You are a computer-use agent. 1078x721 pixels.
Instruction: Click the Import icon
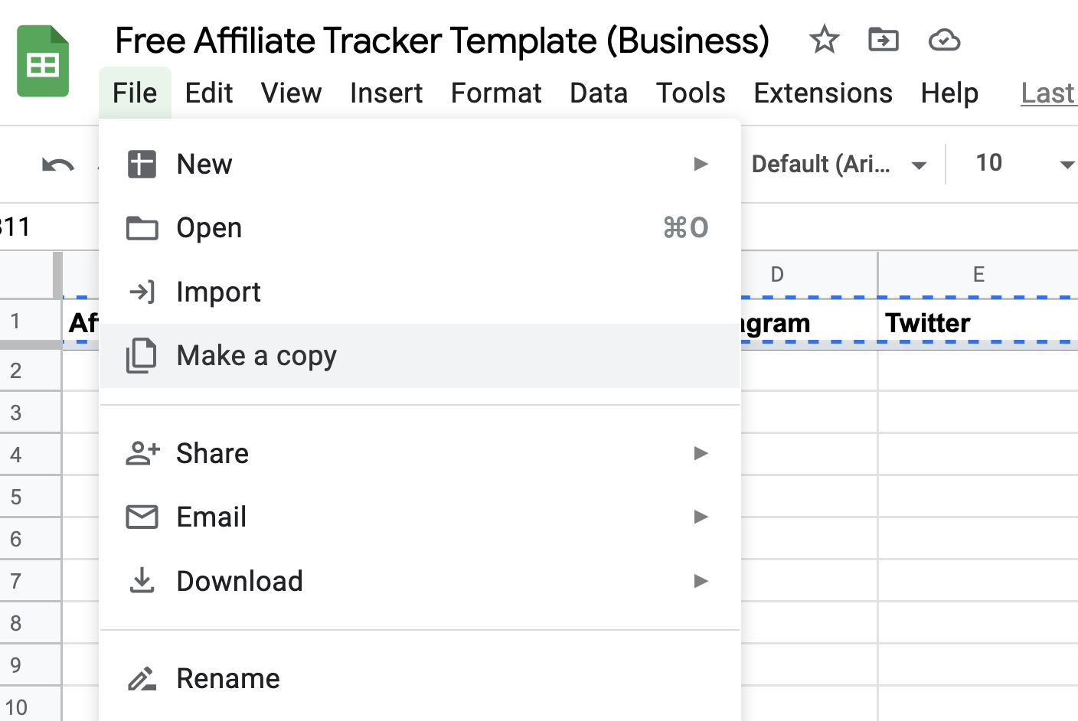coord(141,292)
